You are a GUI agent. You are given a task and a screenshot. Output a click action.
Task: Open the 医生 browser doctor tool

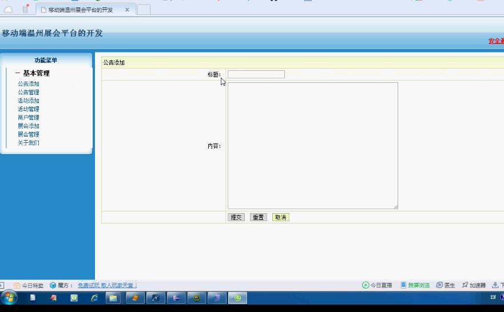446,285
